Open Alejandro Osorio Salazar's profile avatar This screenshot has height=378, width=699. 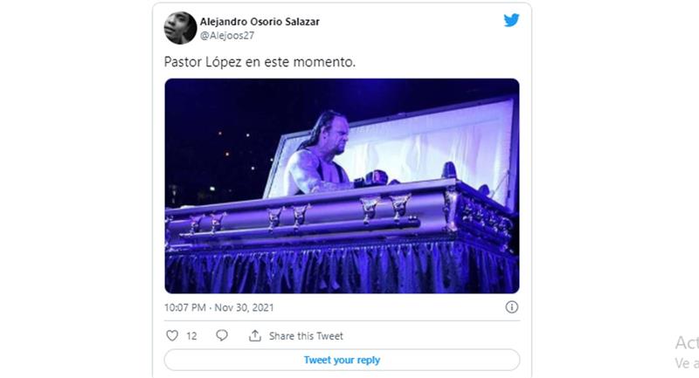[x=181, y=28]
